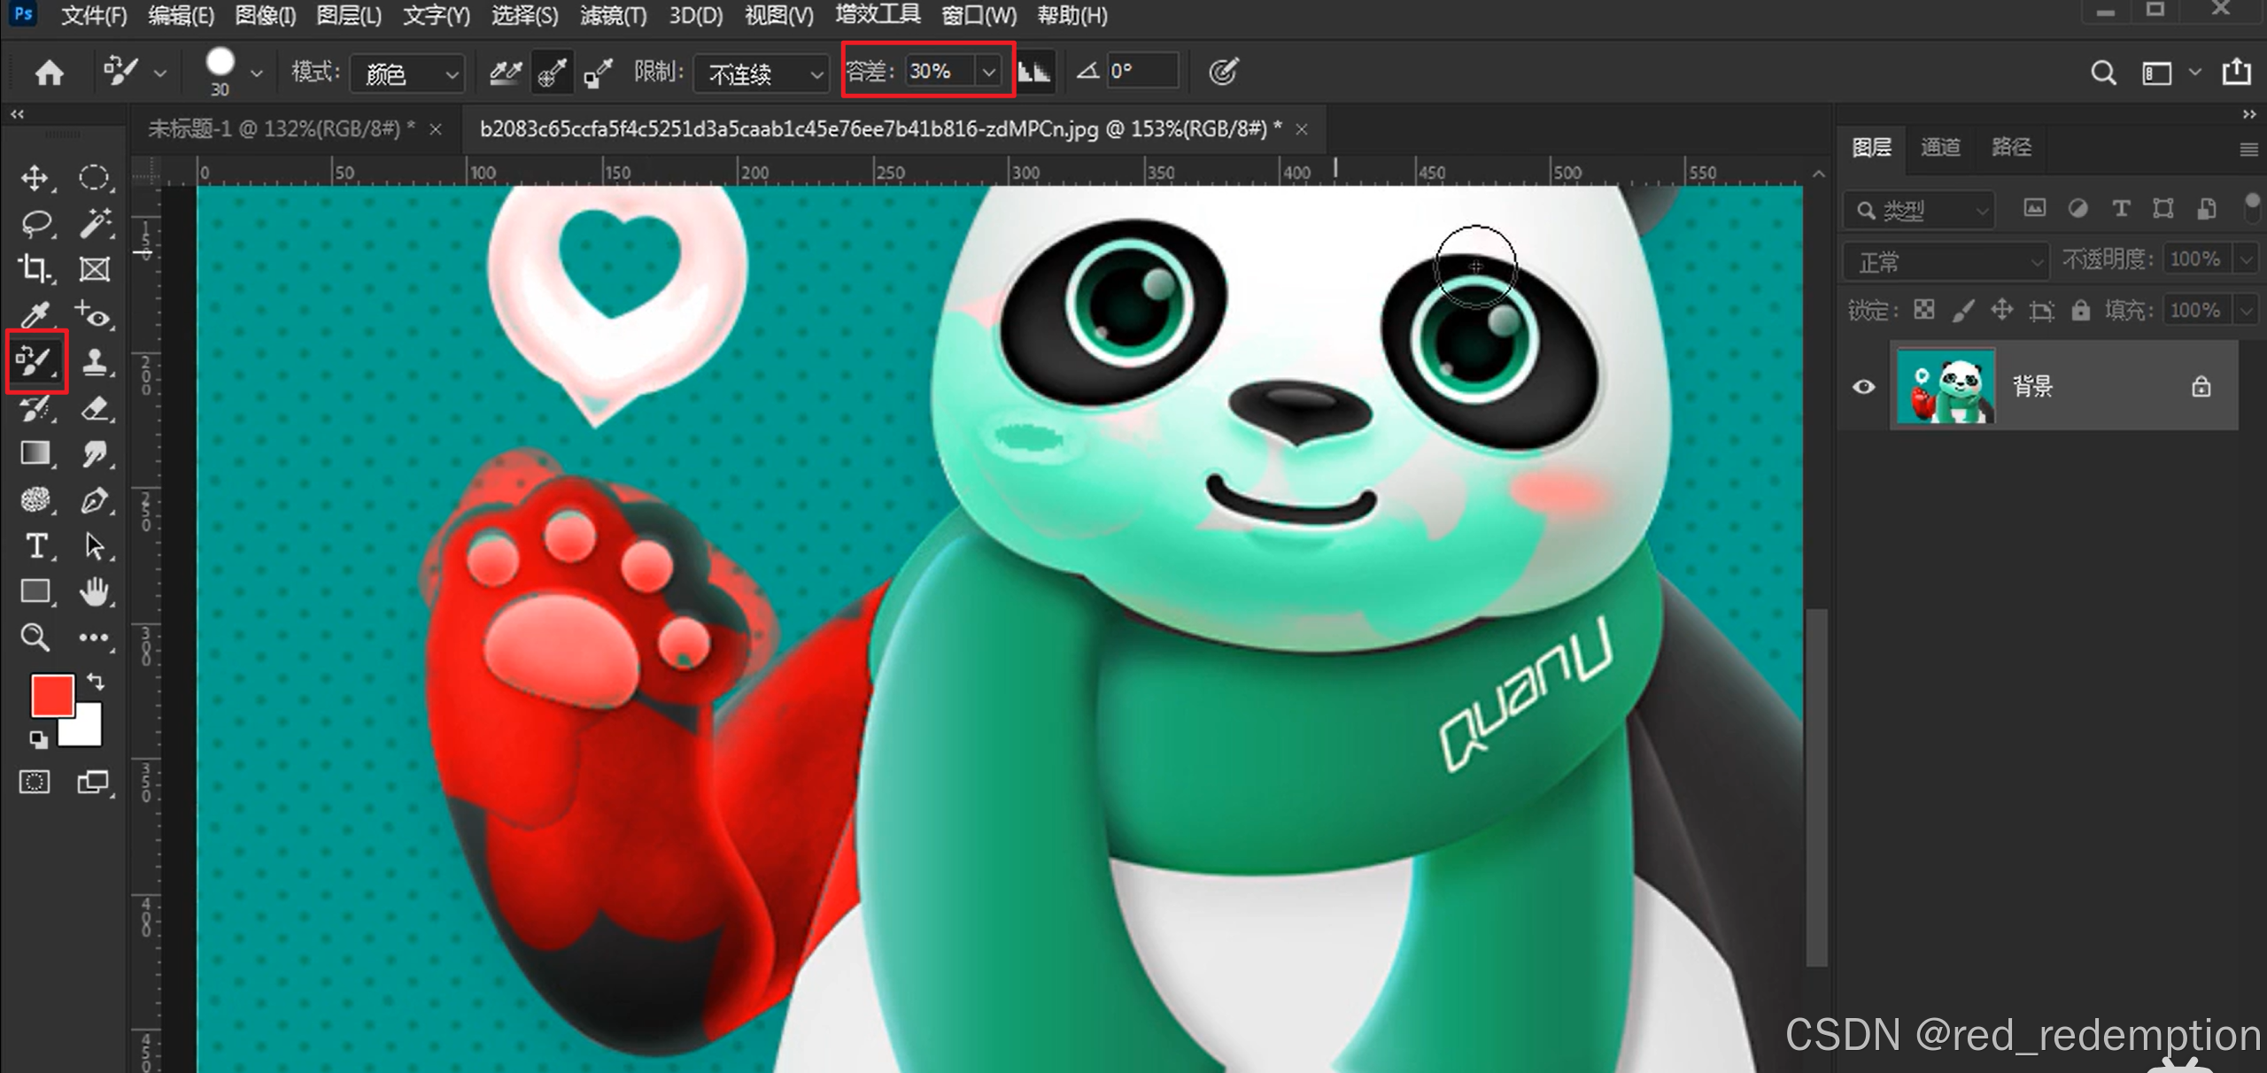The image size is (2267, 1073).
Task: Select the Eraser tool
Action: point(95,408)
